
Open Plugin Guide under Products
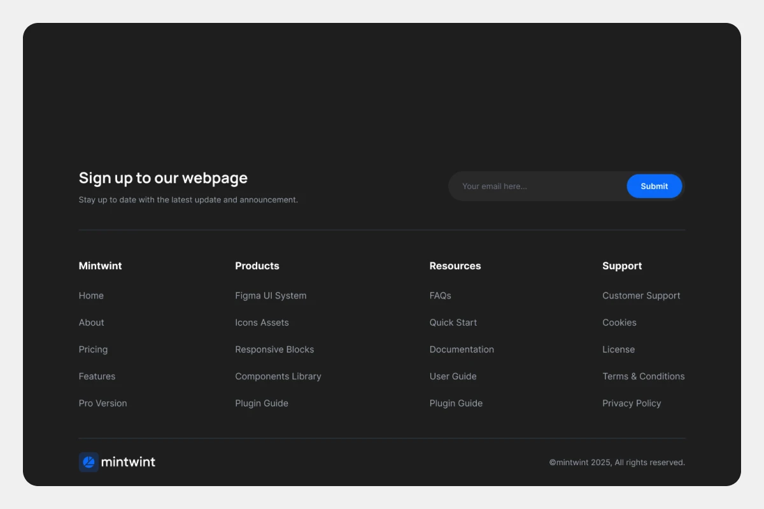pyautogui.click(x=262, y=403)
